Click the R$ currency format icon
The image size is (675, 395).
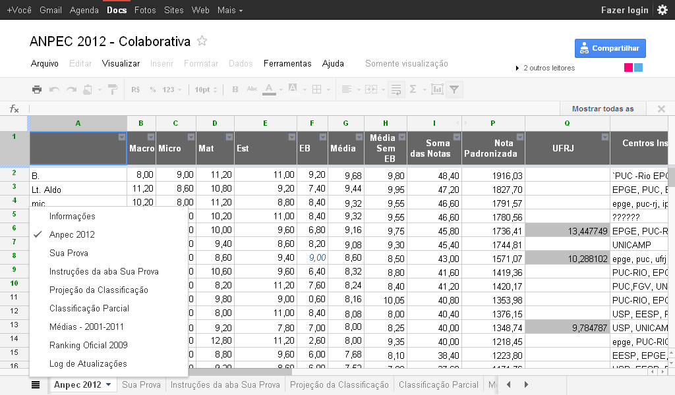pyautogui.click(x=136, y=90)
